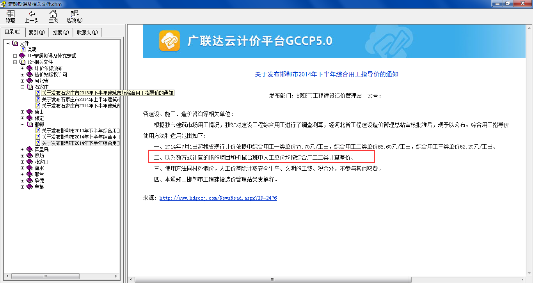
Task: Click the content pane vertical scrollbar down arrow
Action: [529, 273]
